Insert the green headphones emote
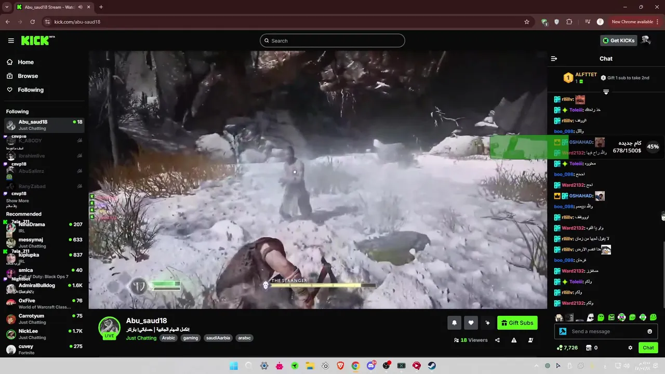The width and height of the screenshot is (665, 374). point(643,317)
